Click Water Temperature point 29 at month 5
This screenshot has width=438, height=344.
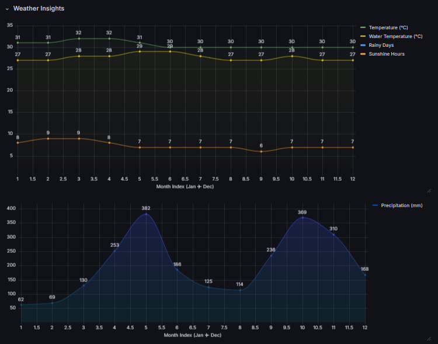(140, 51)
